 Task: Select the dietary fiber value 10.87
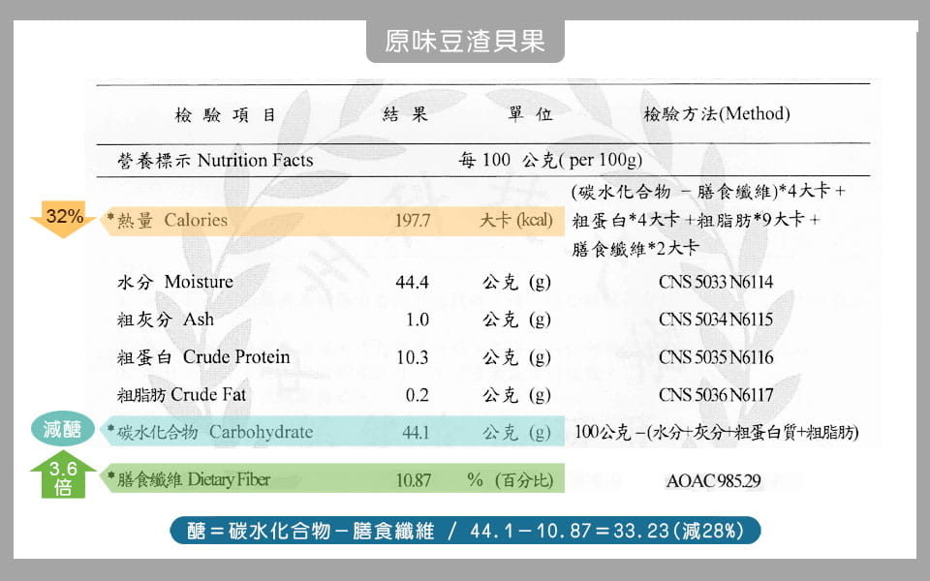pyautogui.click(x=414, y=479)
